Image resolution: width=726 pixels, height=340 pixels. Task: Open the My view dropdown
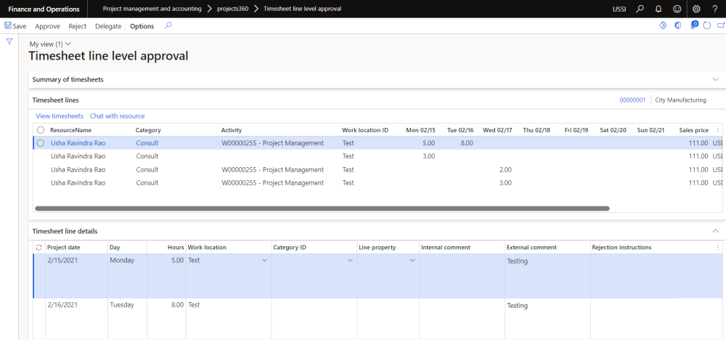tap(50, 44)
